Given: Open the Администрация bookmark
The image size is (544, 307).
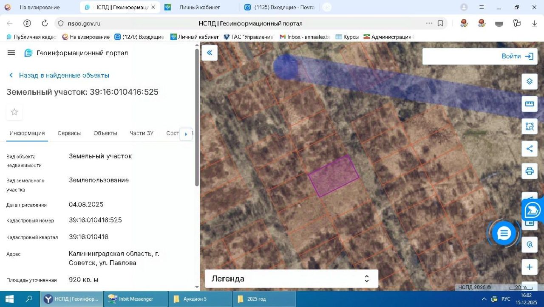Looking at the screenshot, I should (x=388, y=37).
